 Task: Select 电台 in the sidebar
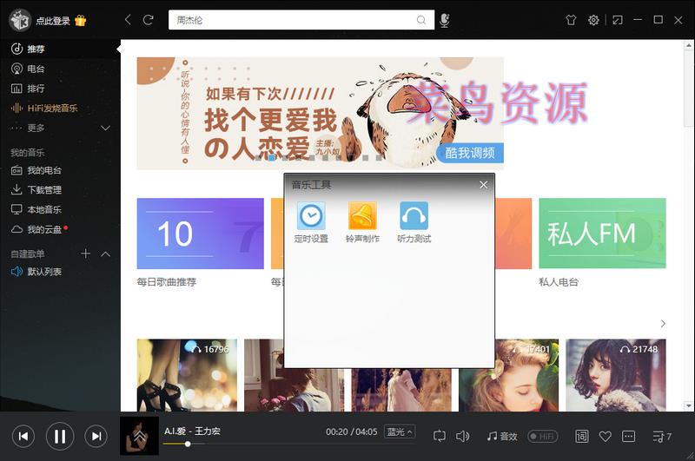click(x=60, y=69)
